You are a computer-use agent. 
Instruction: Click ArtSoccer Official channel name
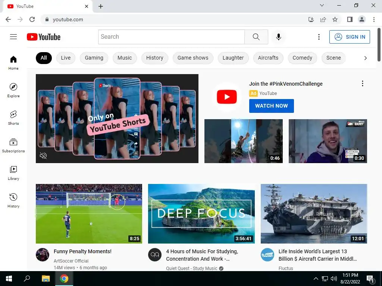click(71, 261)
